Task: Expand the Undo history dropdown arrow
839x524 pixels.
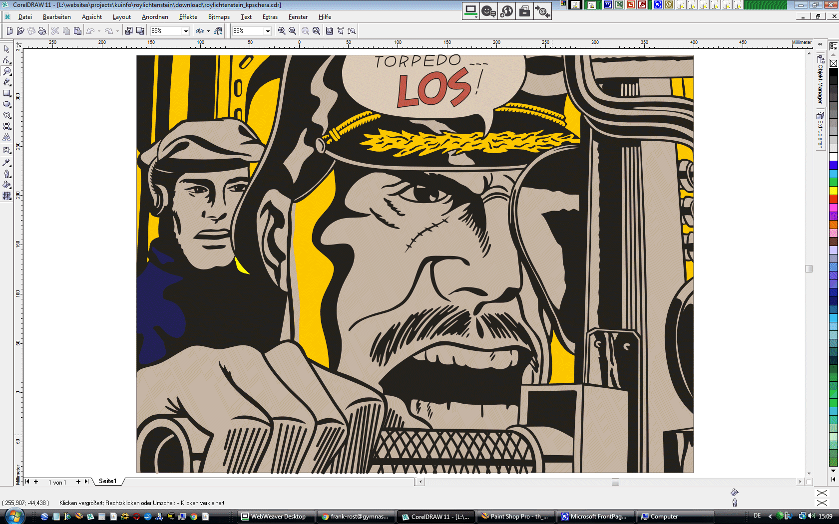Action: [99, 31]
